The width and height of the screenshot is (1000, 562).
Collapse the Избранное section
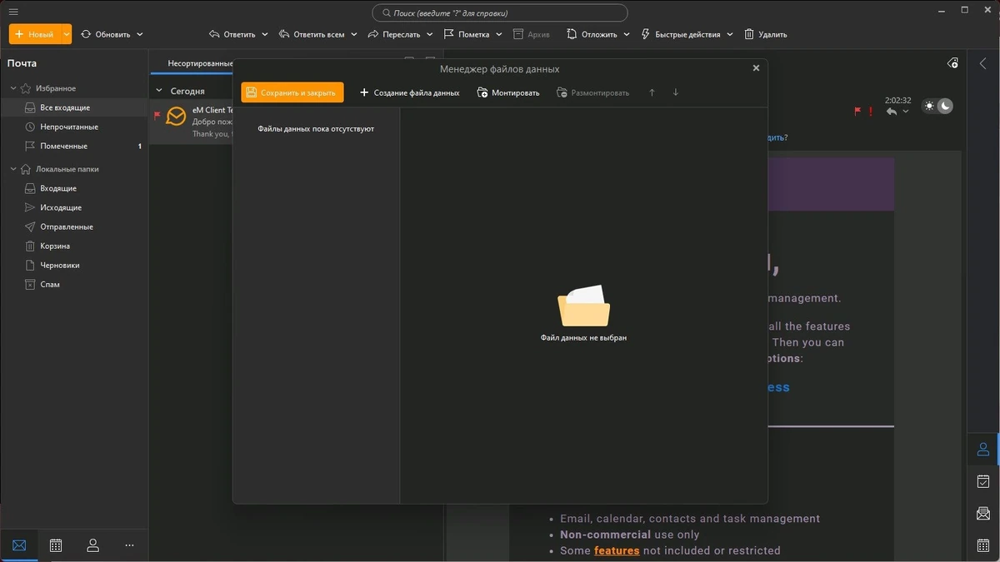point(13,88)
